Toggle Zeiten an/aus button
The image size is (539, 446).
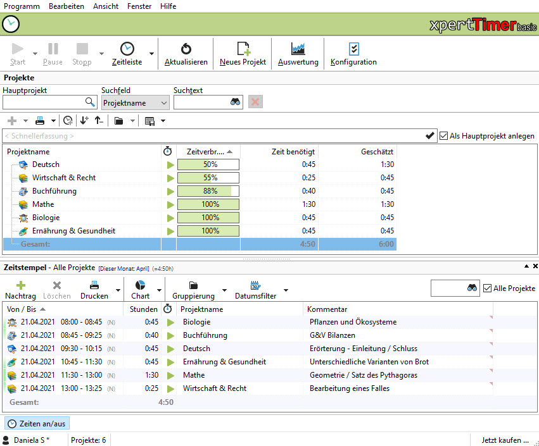[x=37, y=424]
